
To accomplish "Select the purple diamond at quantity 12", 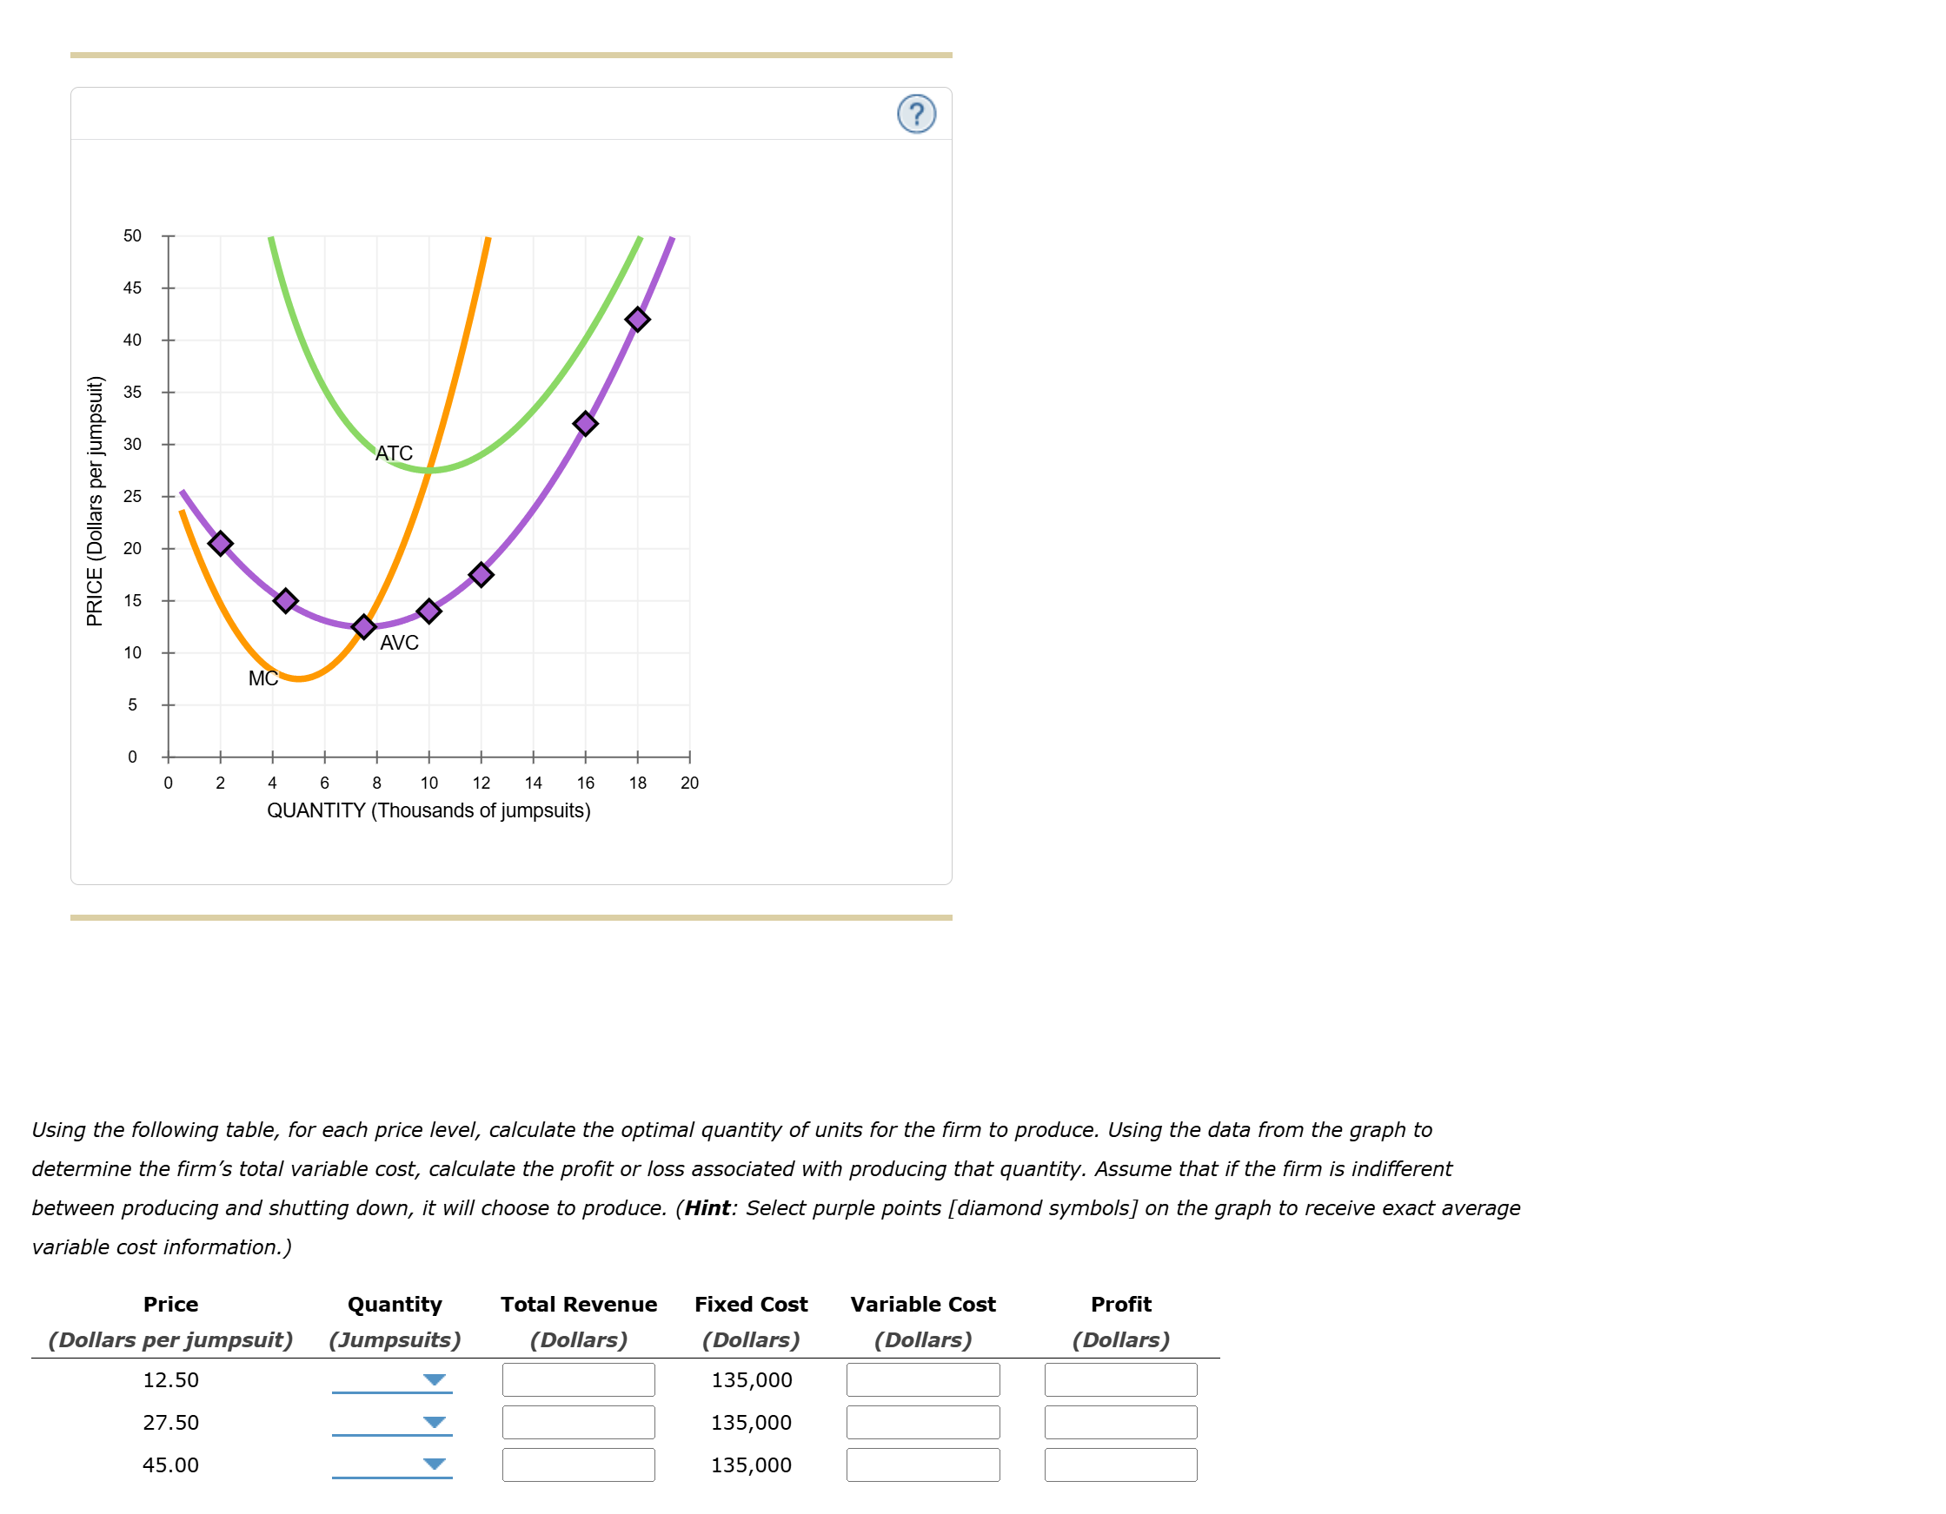I will coord(482,574).
